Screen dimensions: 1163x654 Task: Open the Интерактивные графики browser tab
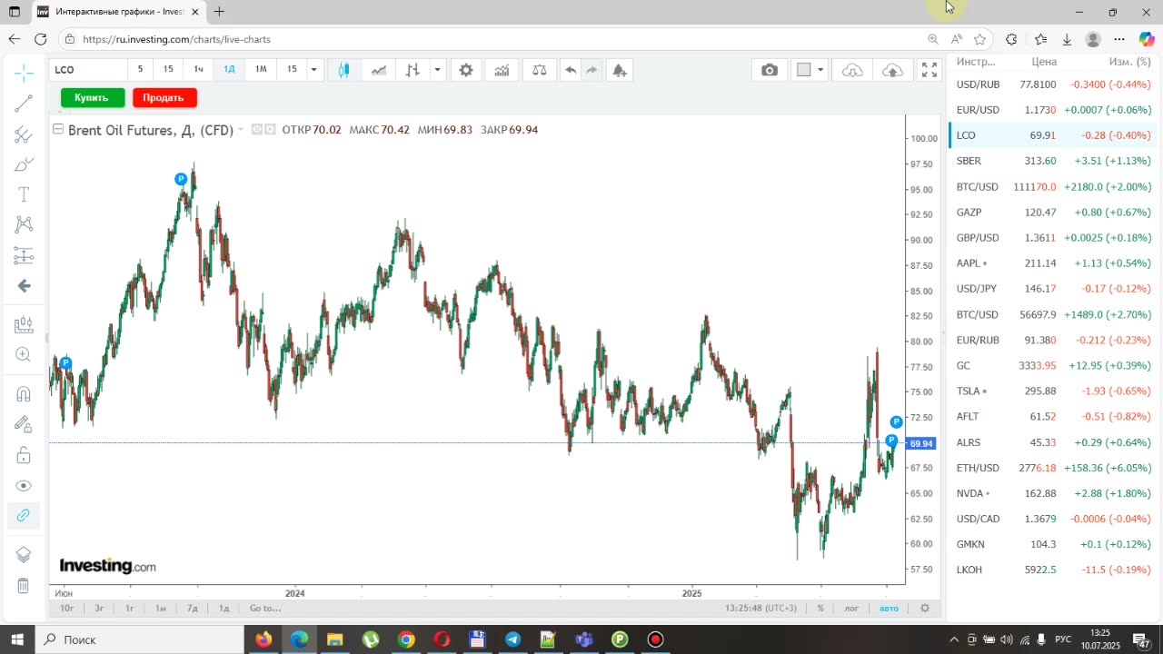pos(118,12)
